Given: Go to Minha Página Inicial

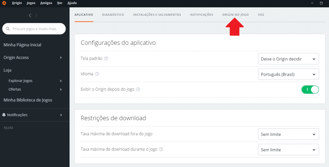Looking at the screenshot, I should [22, 45].
